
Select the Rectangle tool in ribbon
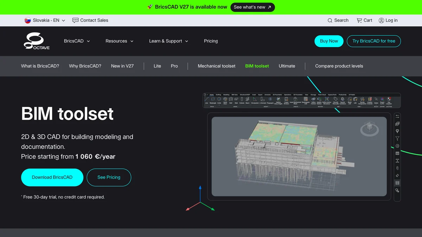tap(213, 99)
